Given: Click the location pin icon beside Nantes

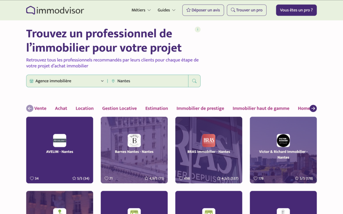Looking at the screenshot, I should tap(113, 81).
